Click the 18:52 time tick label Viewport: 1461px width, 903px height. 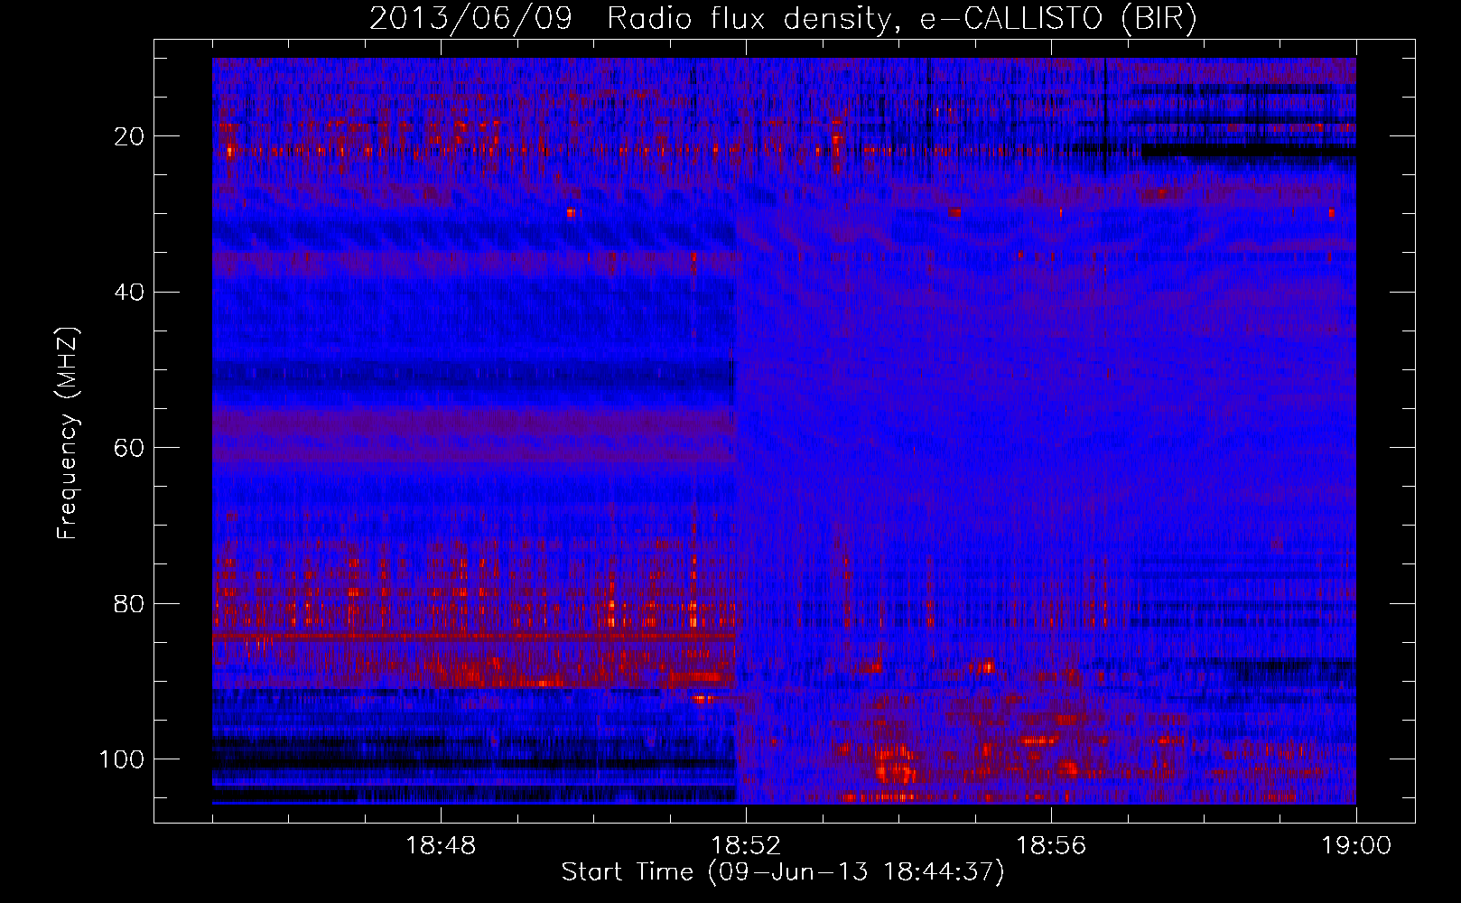click(x=746, y=846)
